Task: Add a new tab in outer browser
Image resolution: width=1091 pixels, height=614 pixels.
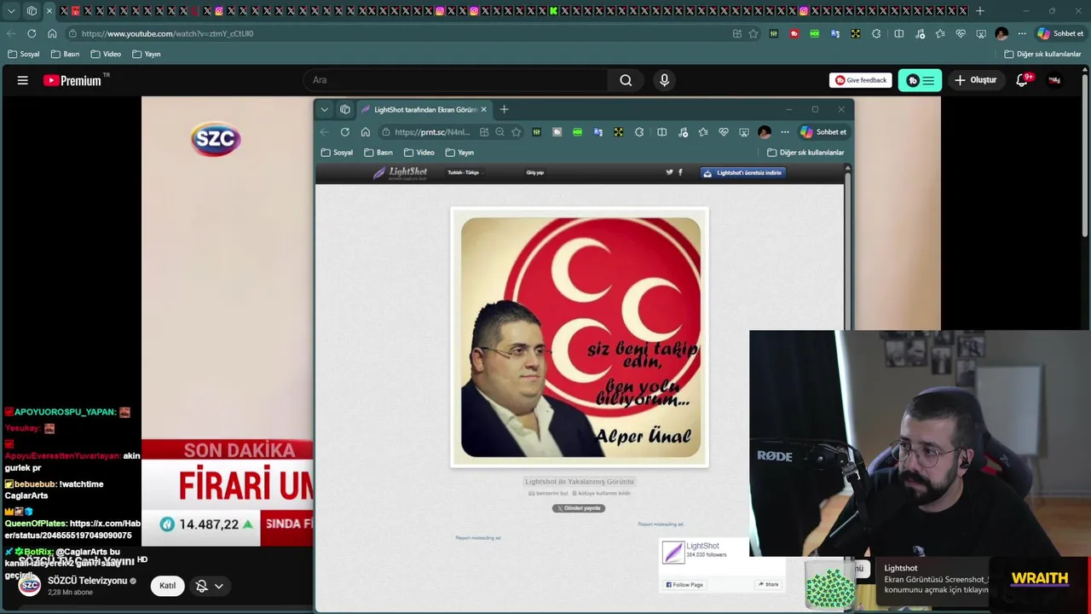Action: (x=980, y=11)
